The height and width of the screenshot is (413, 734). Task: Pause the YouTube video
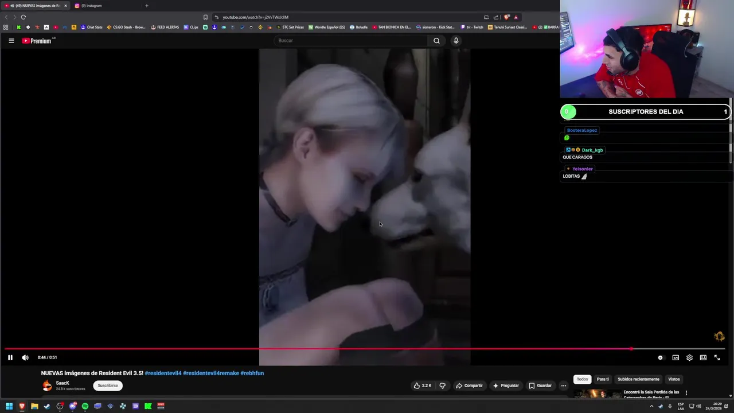[x=10, y=357]
